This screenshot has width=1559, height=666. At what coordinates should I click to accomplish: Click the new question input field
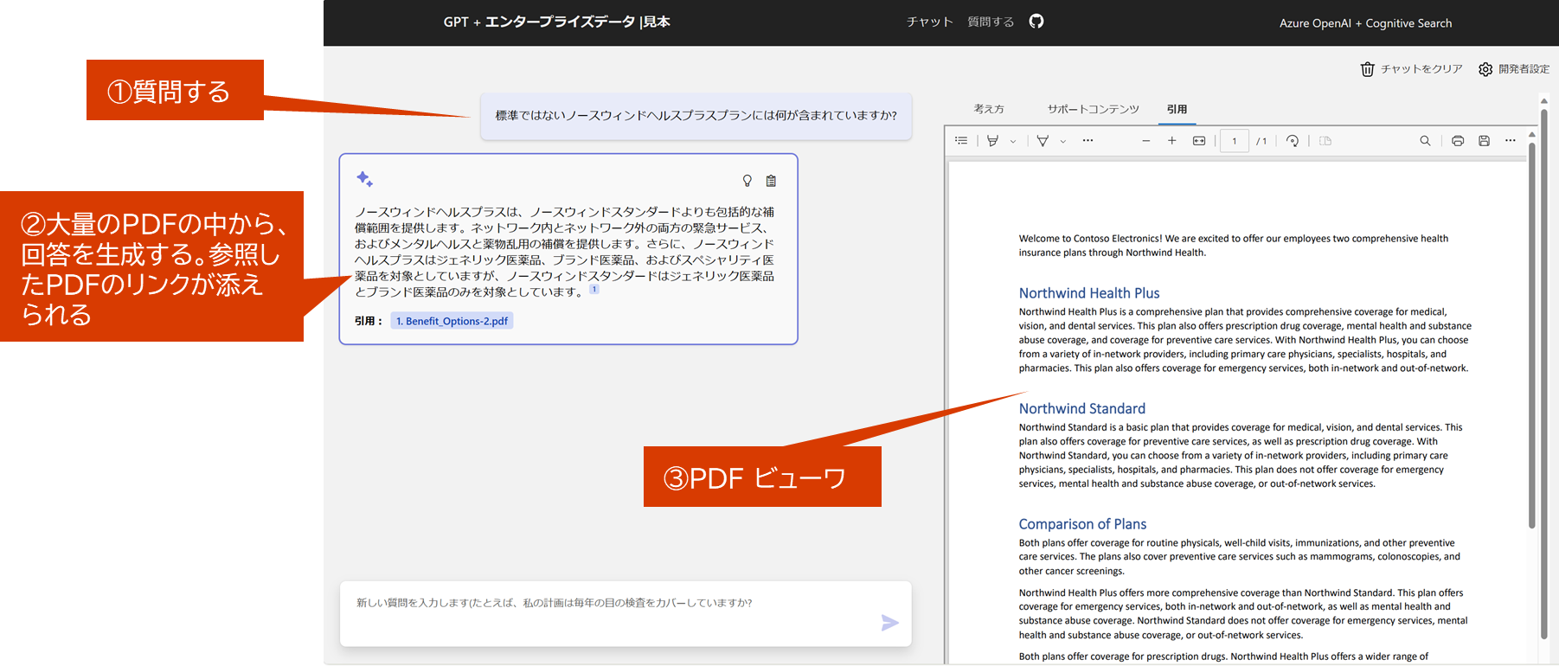(x=626, y=613)
